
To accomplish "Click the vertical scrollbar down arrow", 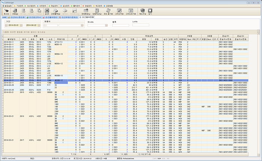I will point(258,155).
